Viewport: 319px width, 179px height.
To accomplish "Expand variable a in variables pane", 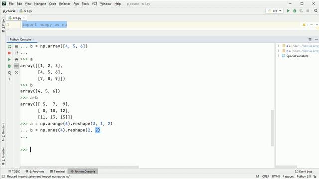I will 278,46.
